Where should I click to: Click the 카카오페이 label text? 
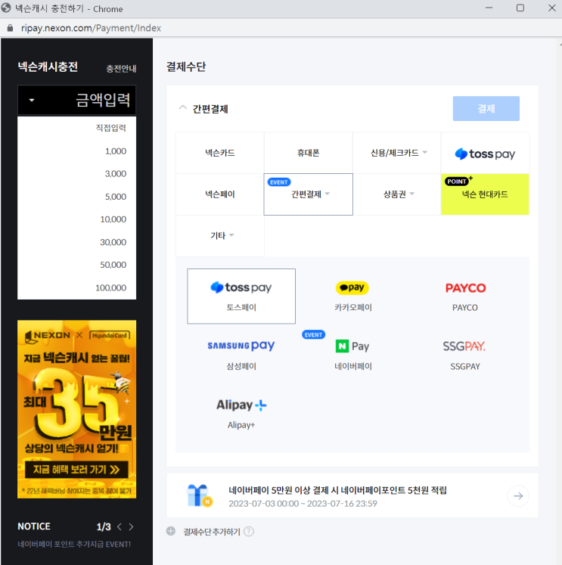[353, 307]
